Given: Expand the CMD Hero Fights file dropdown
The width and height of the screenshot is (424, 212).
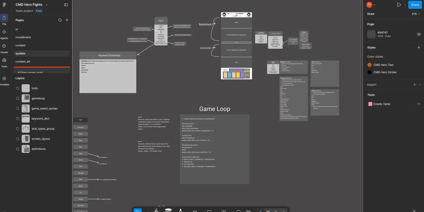Looking at the screenshot, I should coord(47,5).
